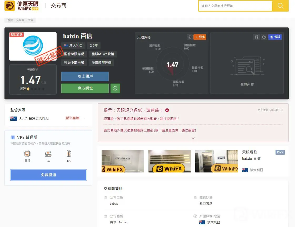The width and height of the screenshot is (295, 227).
Task: Click the bookmark icon in the right panel
Action: [x=256, y=37]
